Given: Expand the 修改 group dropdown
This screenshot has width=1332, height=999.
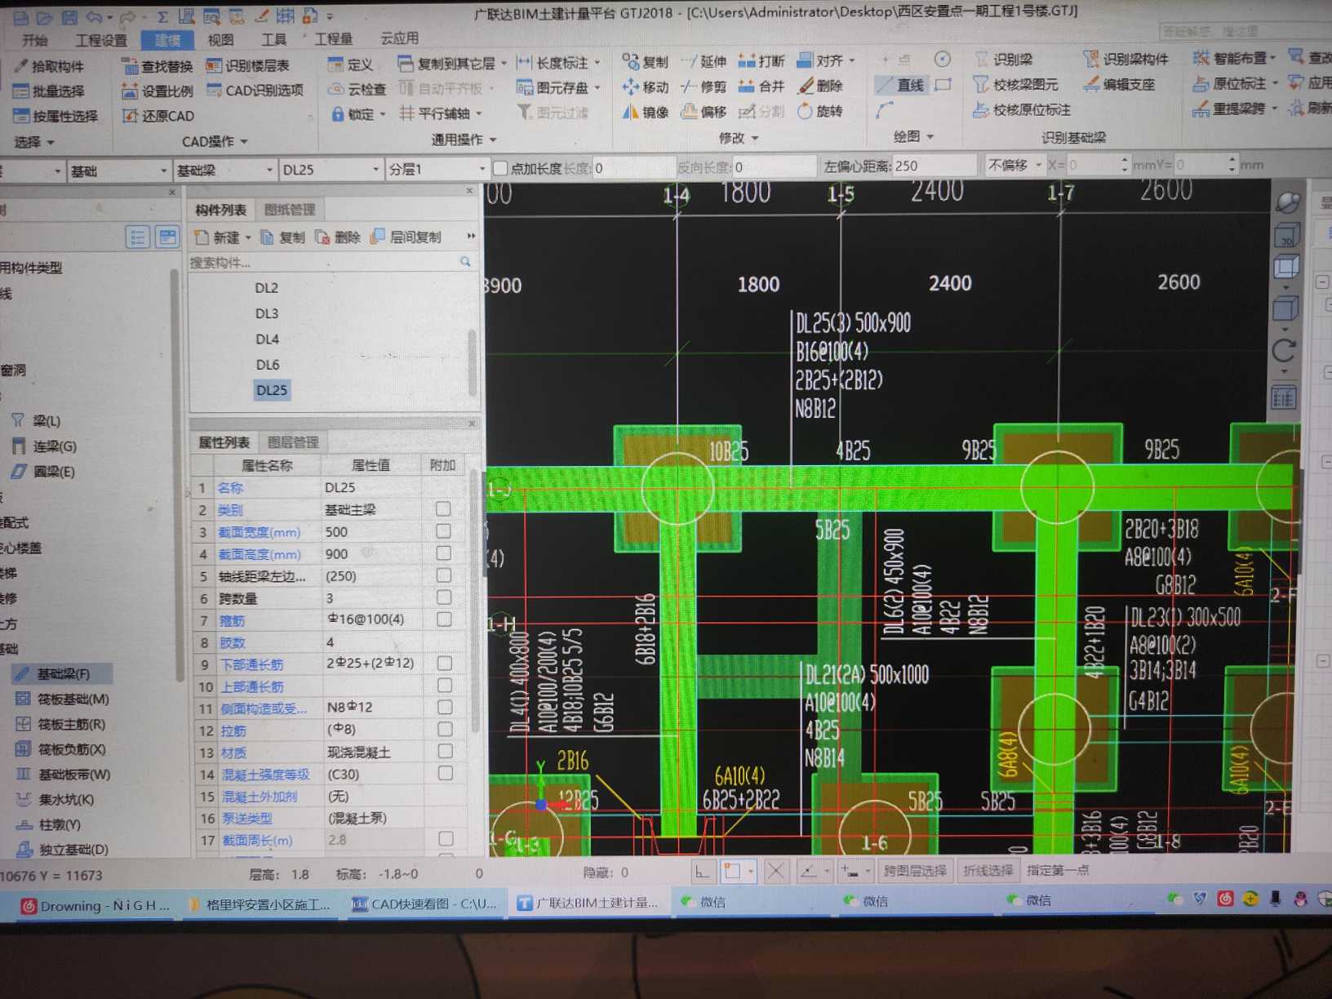Looking at the screenshot, I should [x=739, y=138].
